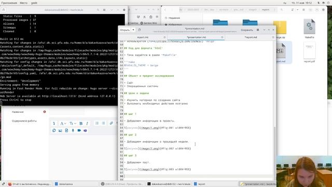Click text line '## шаг 3' in gedit
This screenshot has height=187, width=332.
[x=130, y=155]
